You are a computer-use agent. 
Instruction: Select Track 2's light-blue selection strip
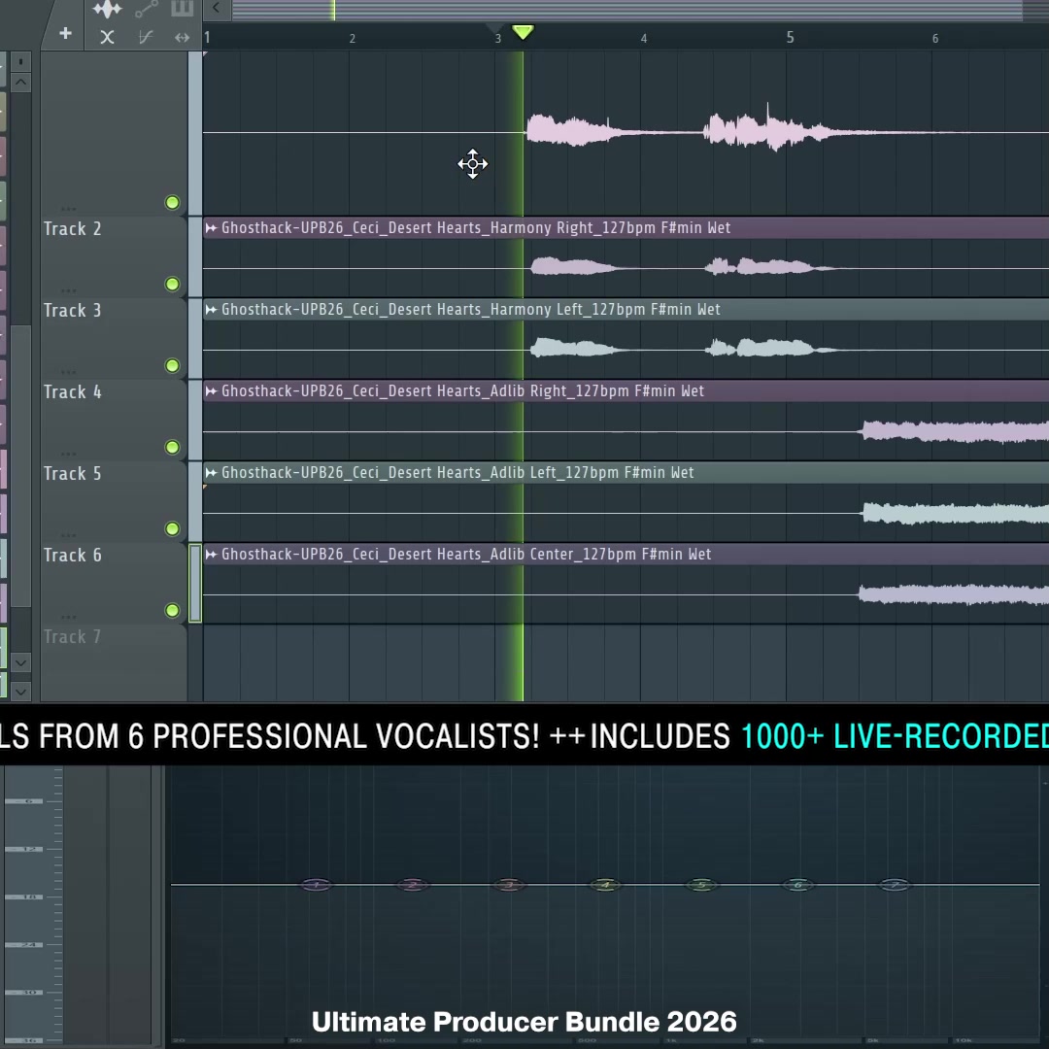194,256
